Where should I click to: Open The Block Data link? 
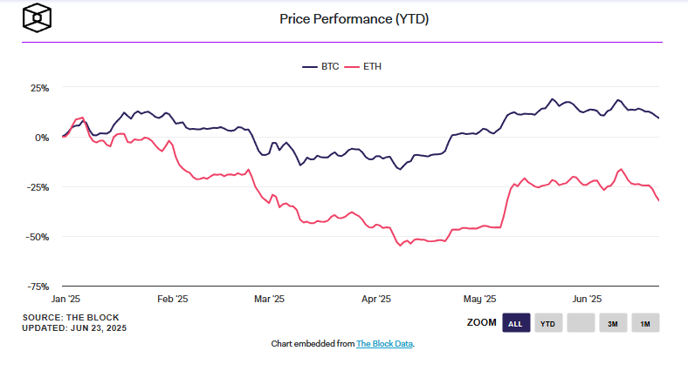(x=384, y=344)
